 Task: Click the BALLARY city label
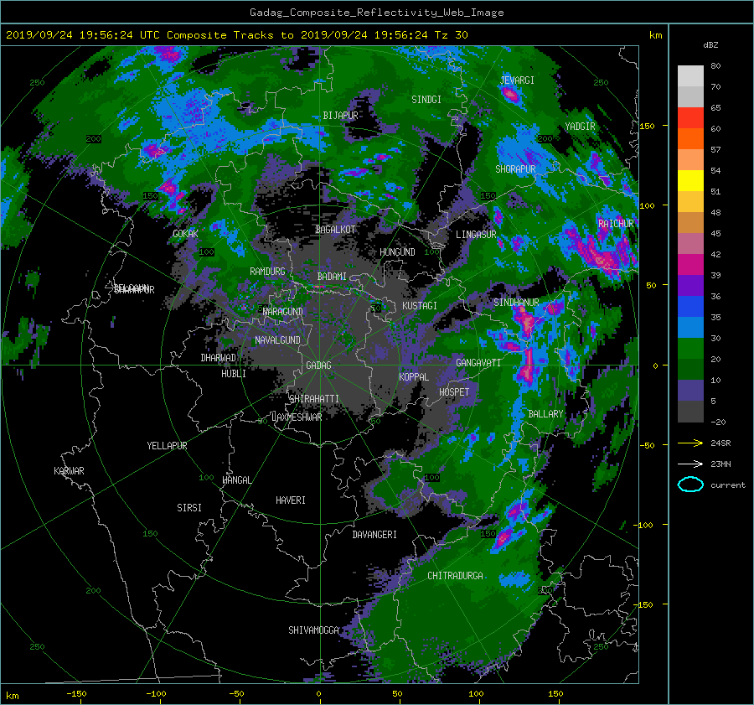tap(545, 414)
